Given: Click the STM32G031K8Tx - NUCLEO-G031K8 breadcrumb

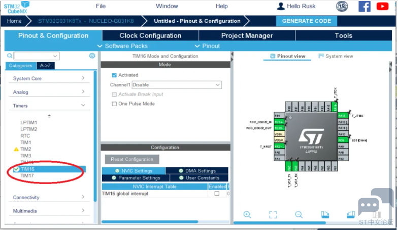Looking at the screenshot, I should point(86,21).
